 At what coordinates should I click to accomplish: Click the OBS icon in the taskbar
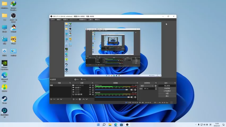[127, 125]
